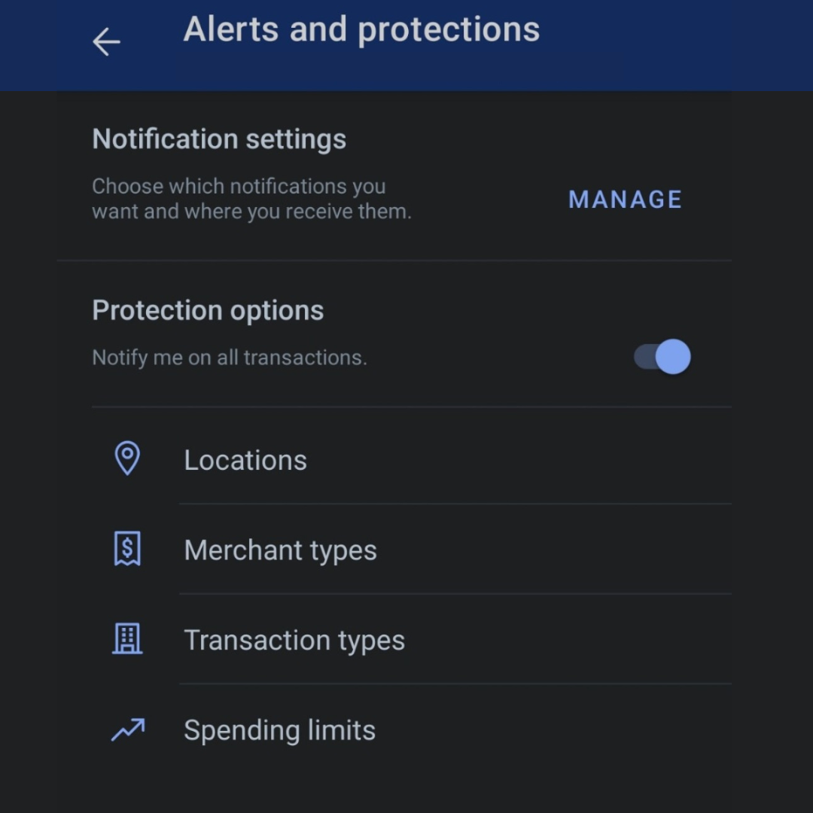Click the divider line above Locations
The height and width of the screenshot is (813, 813).
[411, 407]
